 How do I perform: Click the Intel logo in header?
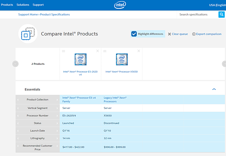(120, 5)
